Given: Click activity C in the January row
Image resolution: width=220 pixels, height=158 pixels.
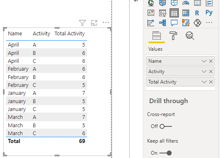Looking at the screenshot, I should (x=34, y=109).
